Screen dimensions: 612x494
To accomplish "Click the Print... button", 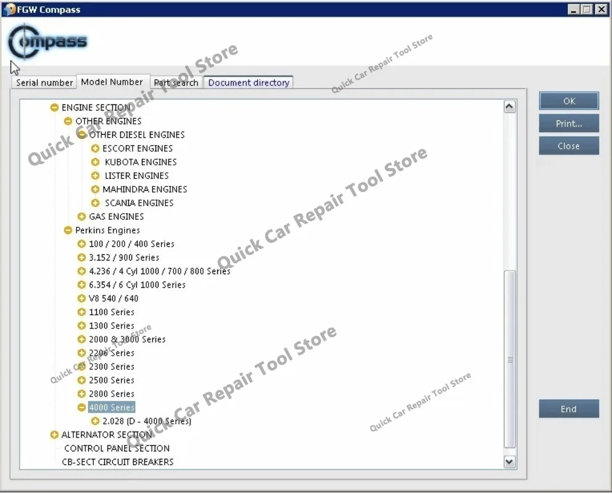I will pos(569,124).
